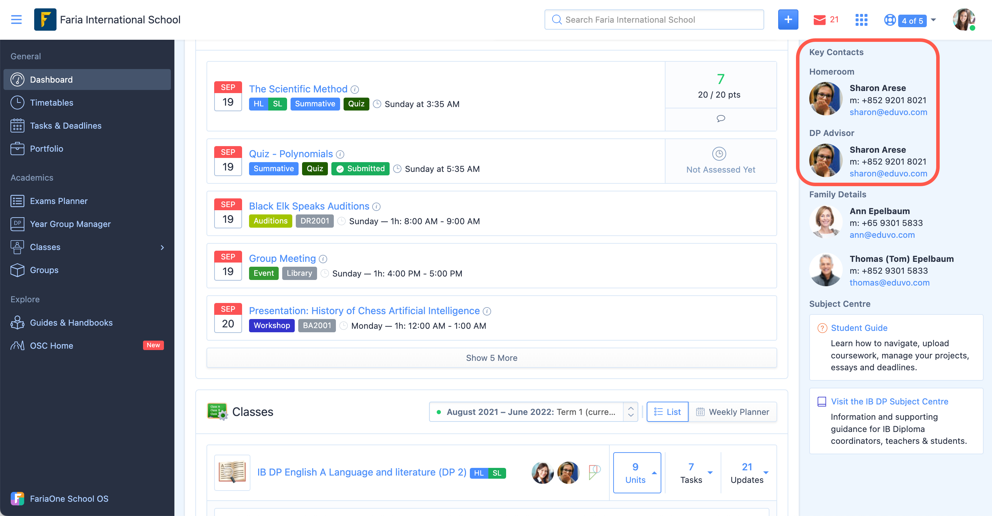This screenshot has width=992, height=516.
Task: Click the DR2001 room tag
Action: (x=314, y=221)
